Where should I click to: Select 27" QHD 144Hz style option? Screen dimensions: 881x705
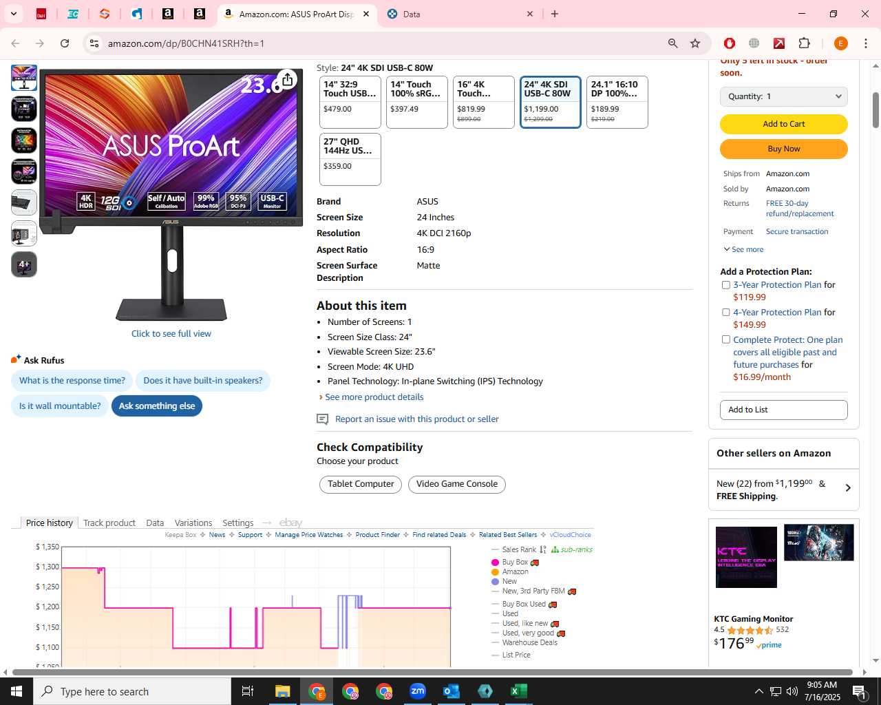[x=350, y=159]
